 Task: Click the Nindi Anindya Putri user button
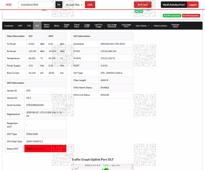(x=174, y=5)
